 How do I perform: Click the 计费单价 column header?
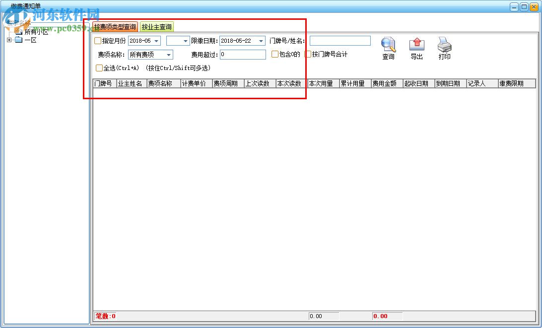click(x=197, y=83)
